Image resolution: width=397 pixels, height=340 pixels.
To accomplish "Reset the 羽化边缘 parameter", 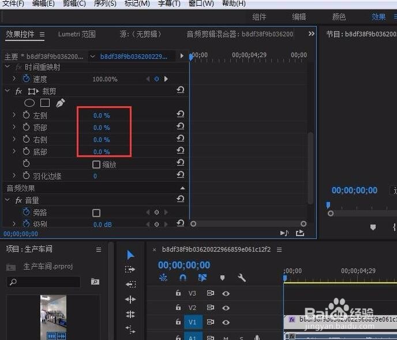I will point(180,175).
